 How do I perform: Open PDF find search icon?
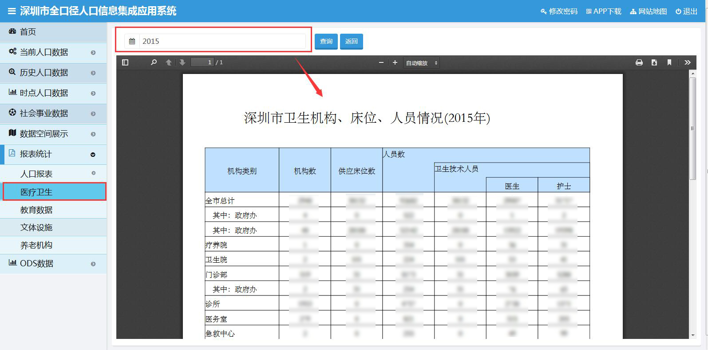154,62
